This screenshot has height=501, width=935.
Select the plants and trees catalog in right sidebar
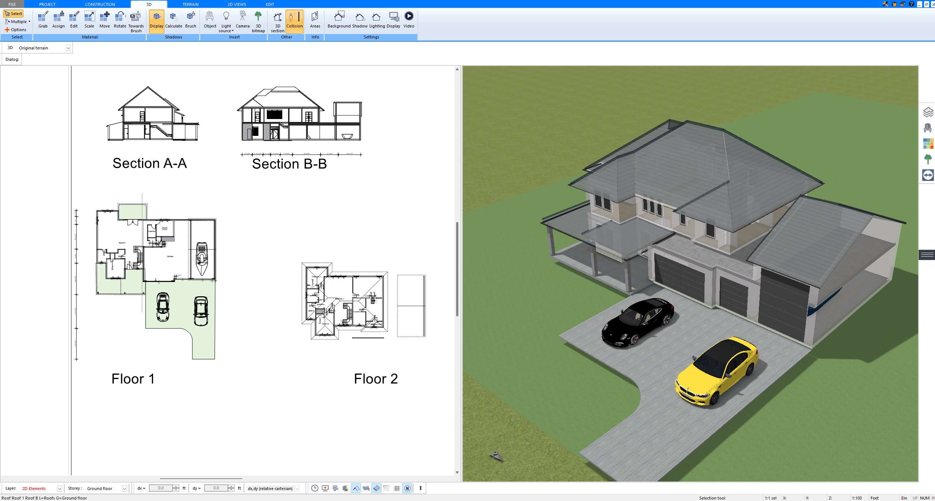928,159
